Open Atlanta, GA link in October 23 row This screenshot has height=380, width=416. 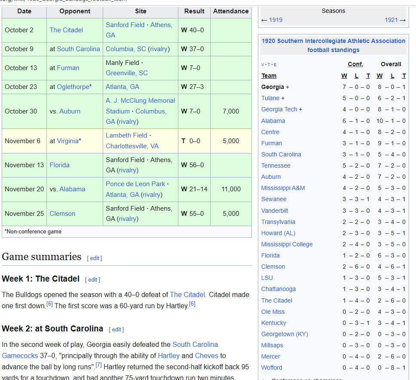point(122,87)
